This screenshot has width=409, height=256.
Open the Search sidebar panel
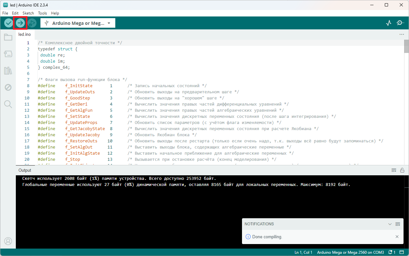coord(8,104)
